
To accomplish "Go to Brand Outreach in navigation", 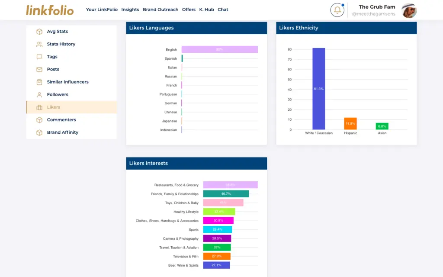I will (161, 10).
